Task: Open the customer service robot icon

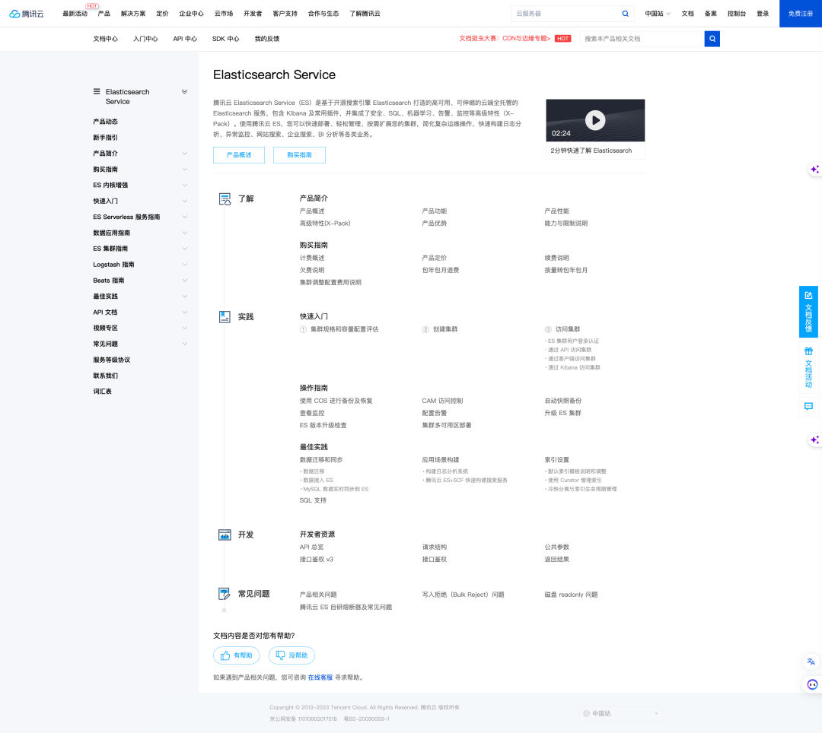Action: coord(812,684)
